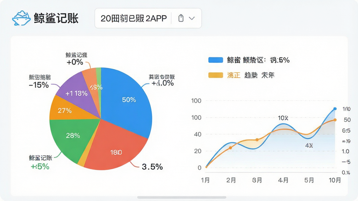This screenshot has width=358, height=201.
Task: Click the 2月 axis label
Action: (x=231, y=180)
